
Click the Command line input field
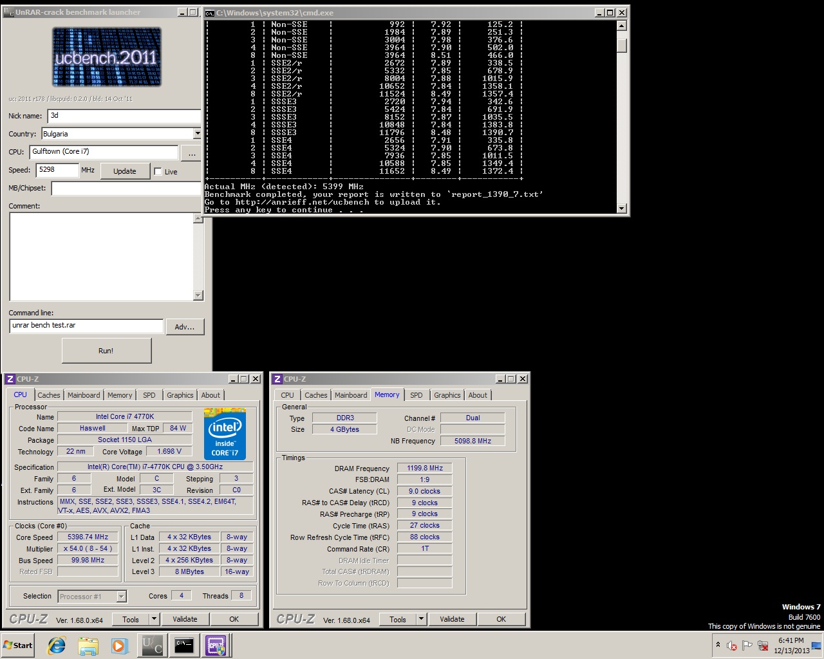point(86,326)
